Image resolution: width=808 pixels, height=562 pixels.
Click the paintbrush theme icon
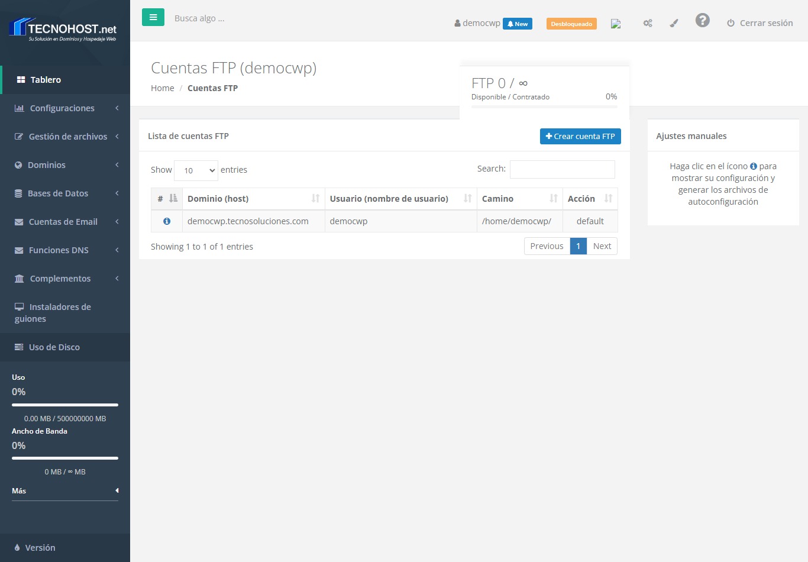pyautogui.click(x=674, y=23)
